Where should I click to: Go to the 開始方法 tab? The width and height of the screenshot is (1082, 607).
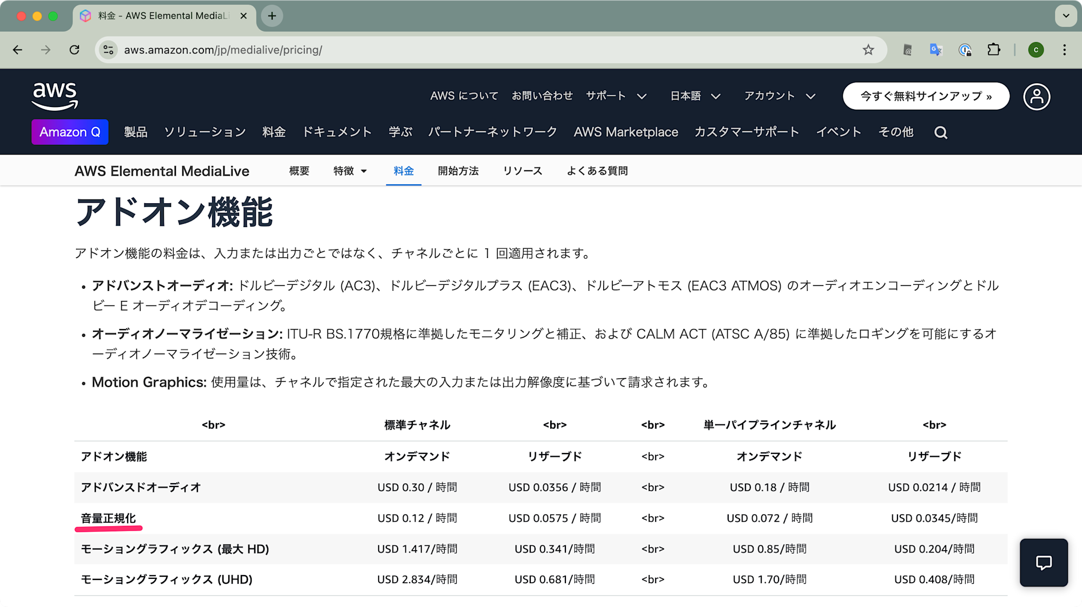(458, 171)
